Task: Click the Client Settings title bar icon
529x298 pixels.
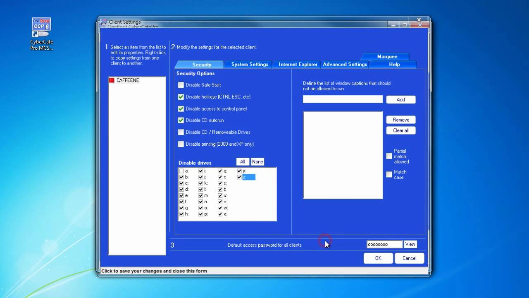Action: coord(104,22)
